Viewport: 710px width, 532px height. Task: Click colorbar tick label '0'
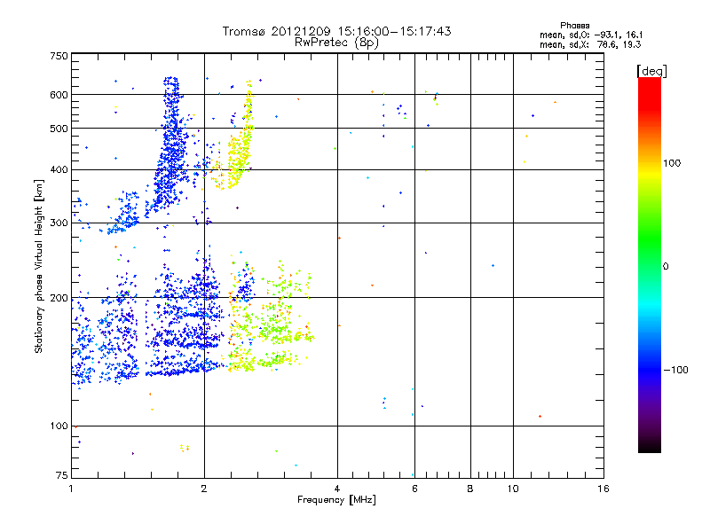[666, 267]
